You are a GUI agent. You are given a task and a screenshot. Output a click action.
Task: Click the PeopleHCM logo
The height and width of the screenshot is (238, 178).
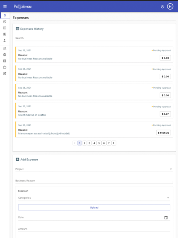[23, 7]
